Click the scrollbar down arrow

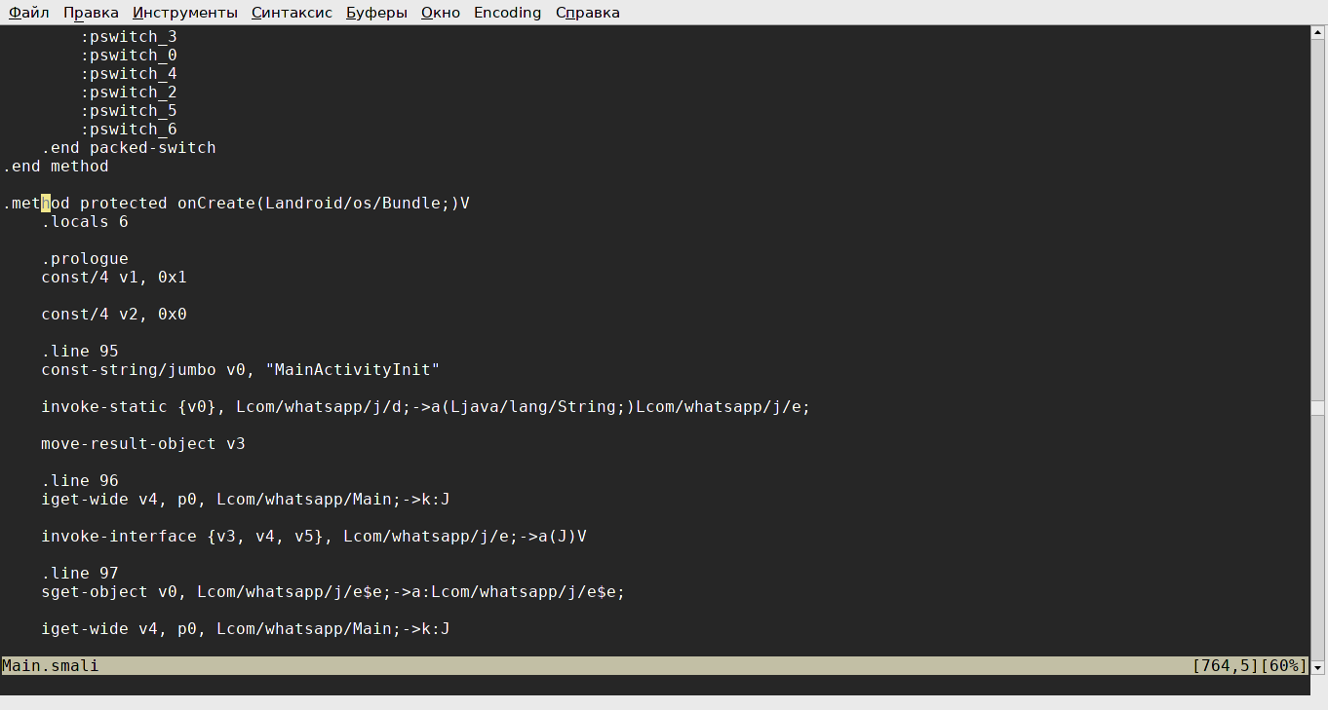[1317, 667]
